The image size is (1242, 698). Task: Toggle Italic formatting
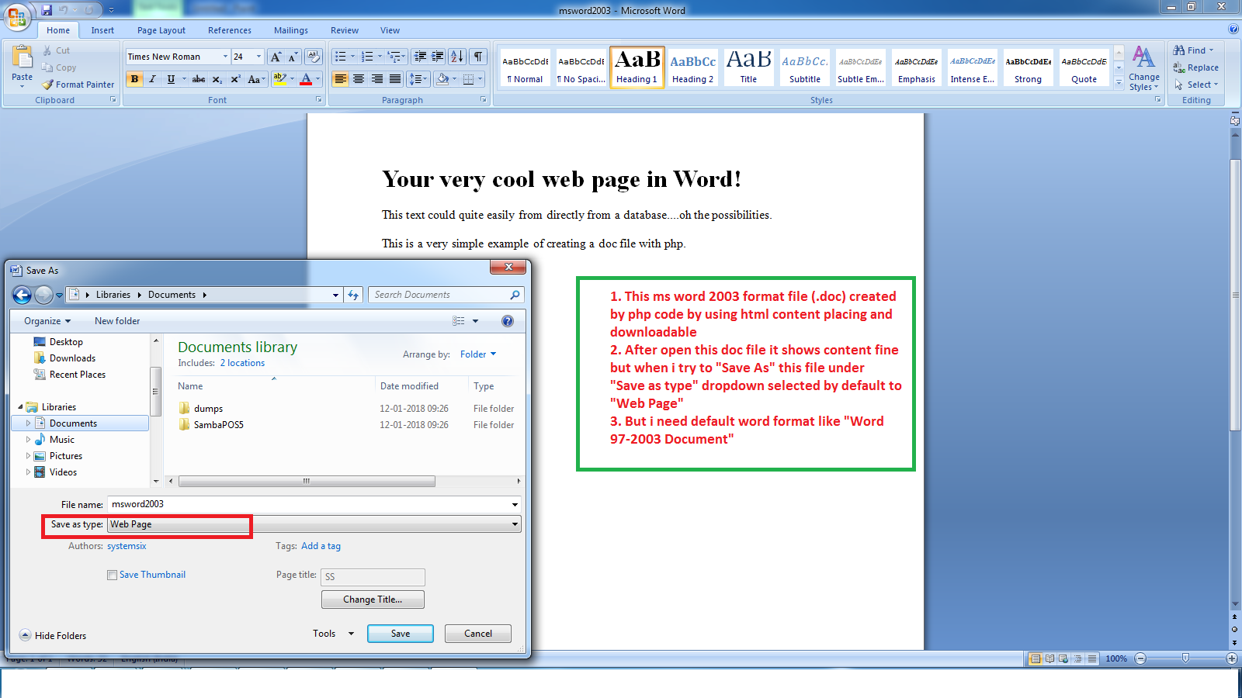tap(152, 79)
